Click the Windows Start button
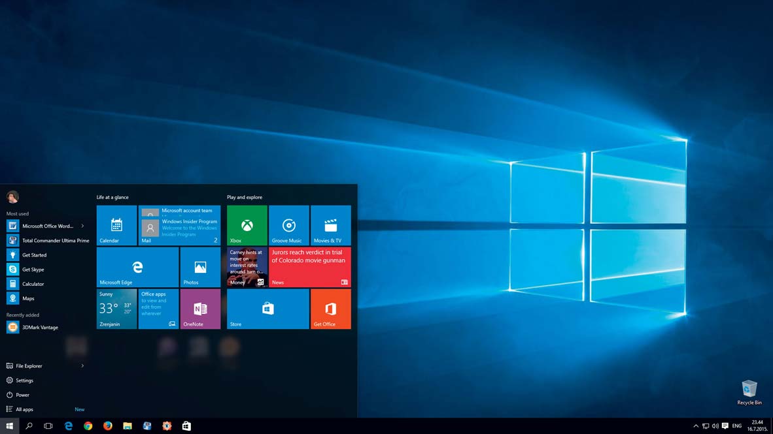The image size is (773, 434). coord(9,426)
